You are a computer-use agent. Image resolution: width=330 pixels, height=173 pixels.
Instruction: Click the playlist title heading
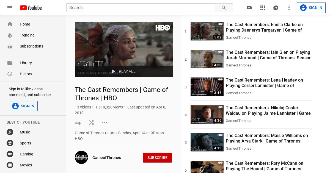(x=122, y=94)
